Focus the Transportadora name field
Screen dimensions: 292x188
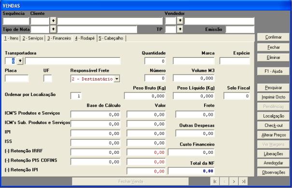73,61
